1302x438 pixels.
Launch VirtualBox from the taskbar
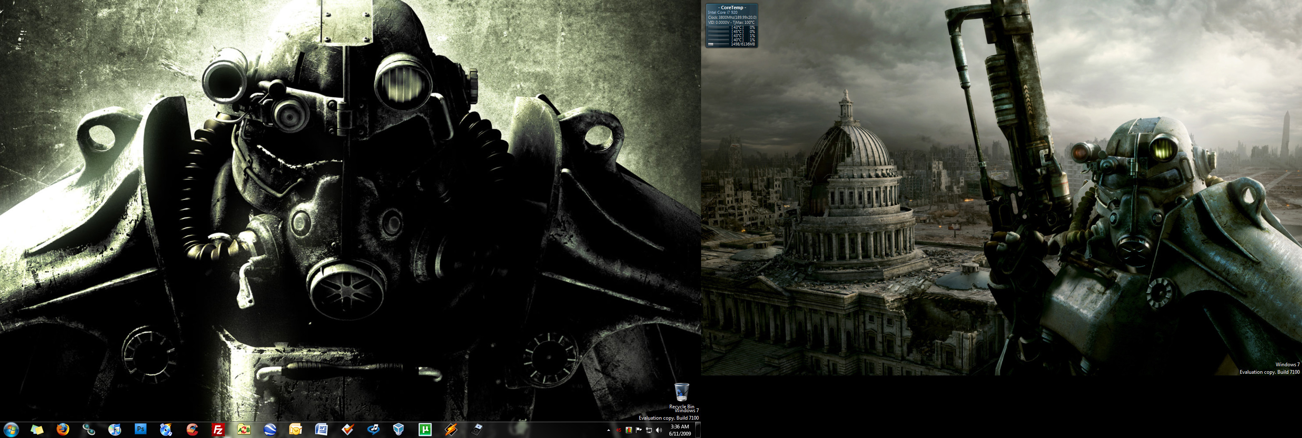[399, 429]
